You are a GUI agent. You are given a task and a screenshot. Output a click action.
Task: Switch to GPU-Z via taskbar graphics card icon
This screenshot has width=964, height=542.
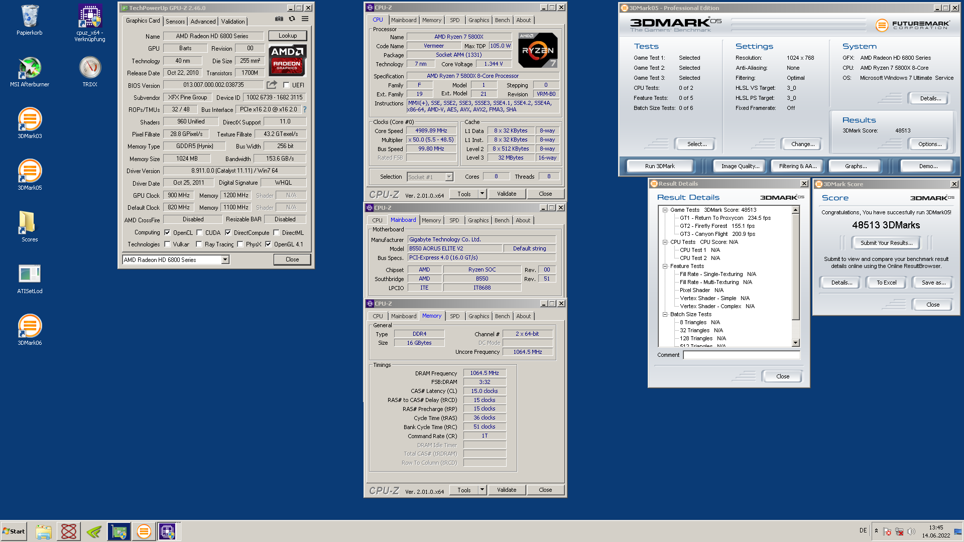119,531
